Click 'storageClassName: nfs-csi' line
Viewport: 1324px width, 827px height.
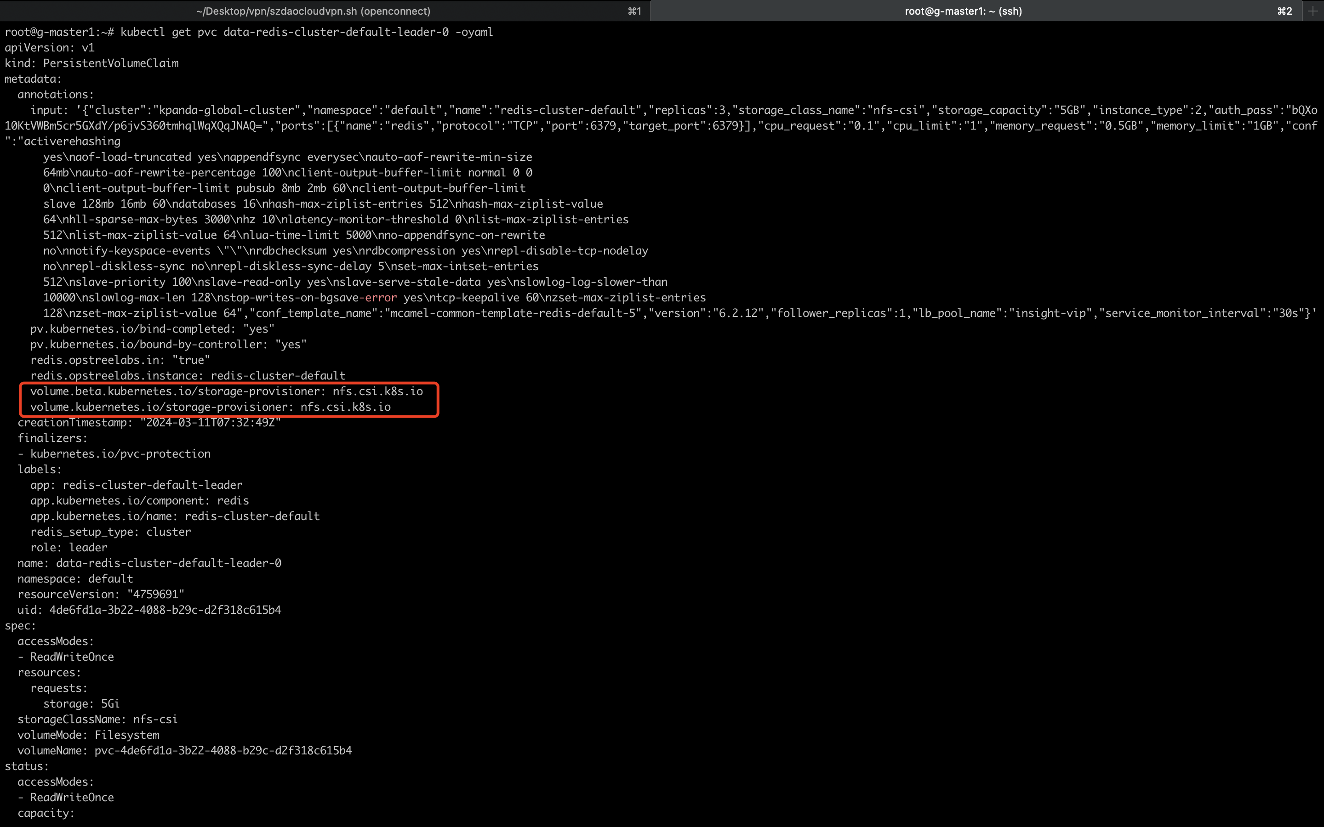tap(98, 719)
